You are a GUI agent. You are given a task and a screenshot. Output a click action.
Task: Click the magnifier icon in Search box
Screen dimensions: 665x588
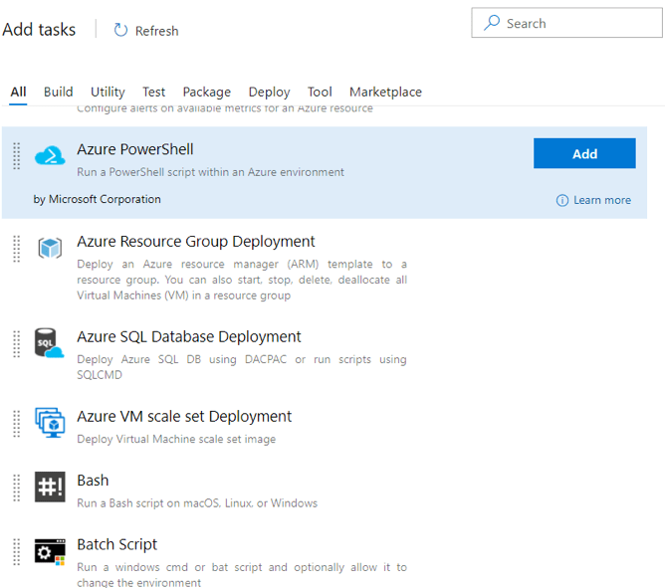[x=492, y=23]
